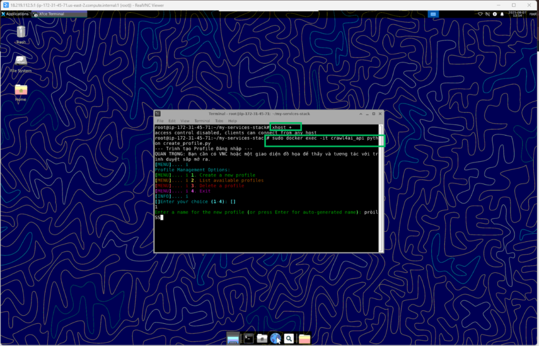Open the Tabs menu in the terminal
This screenshot has width=539, height=346.
(218, 121)
